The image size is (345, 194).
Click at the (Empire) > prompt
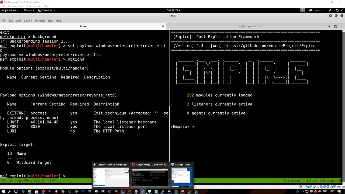(x=182, y=127)
